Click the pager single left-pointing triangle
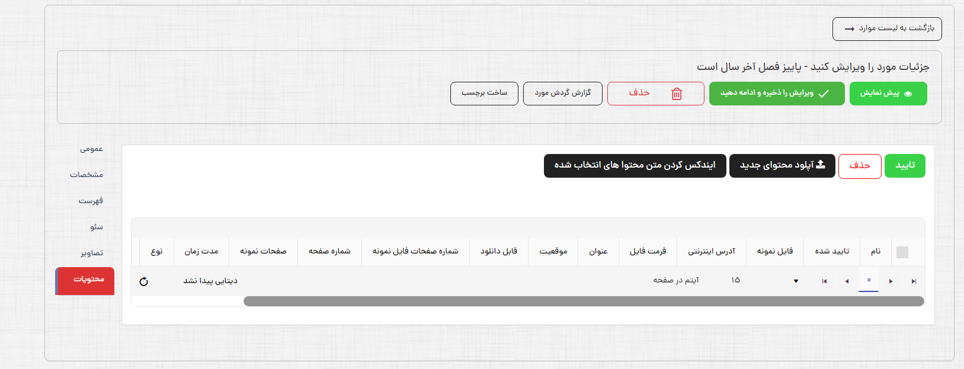Screen dimensions: 964x369 coord(847,281)
